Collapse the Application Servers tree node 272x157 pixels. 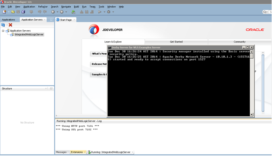point(3,31)
